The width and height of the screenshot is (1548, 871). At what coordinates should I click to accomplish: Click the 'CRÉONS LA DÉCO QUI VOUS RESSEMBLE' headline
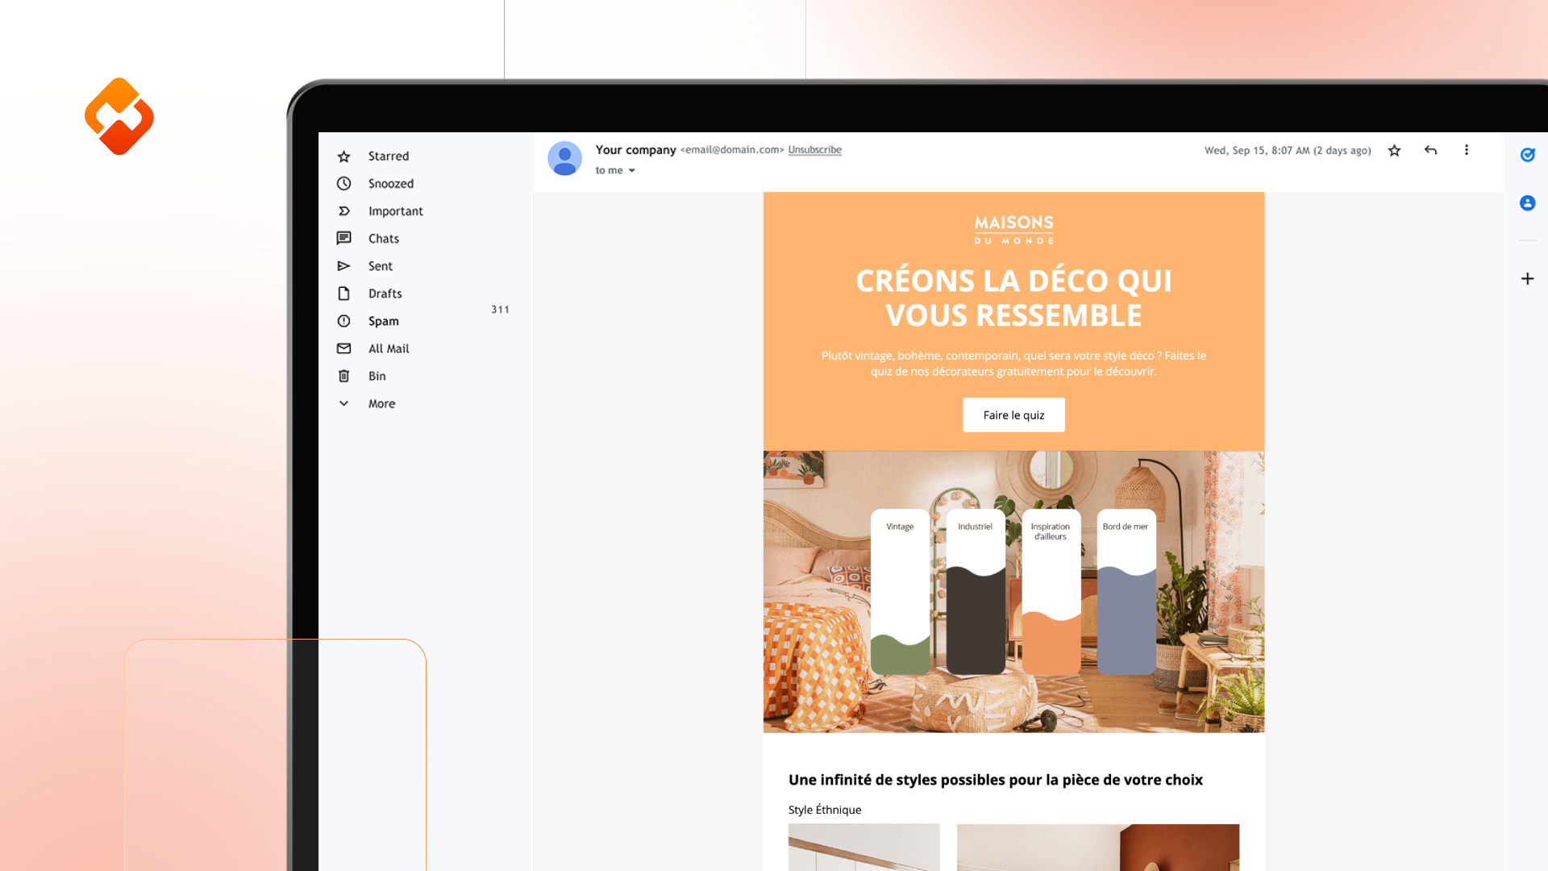[1013, 298]
